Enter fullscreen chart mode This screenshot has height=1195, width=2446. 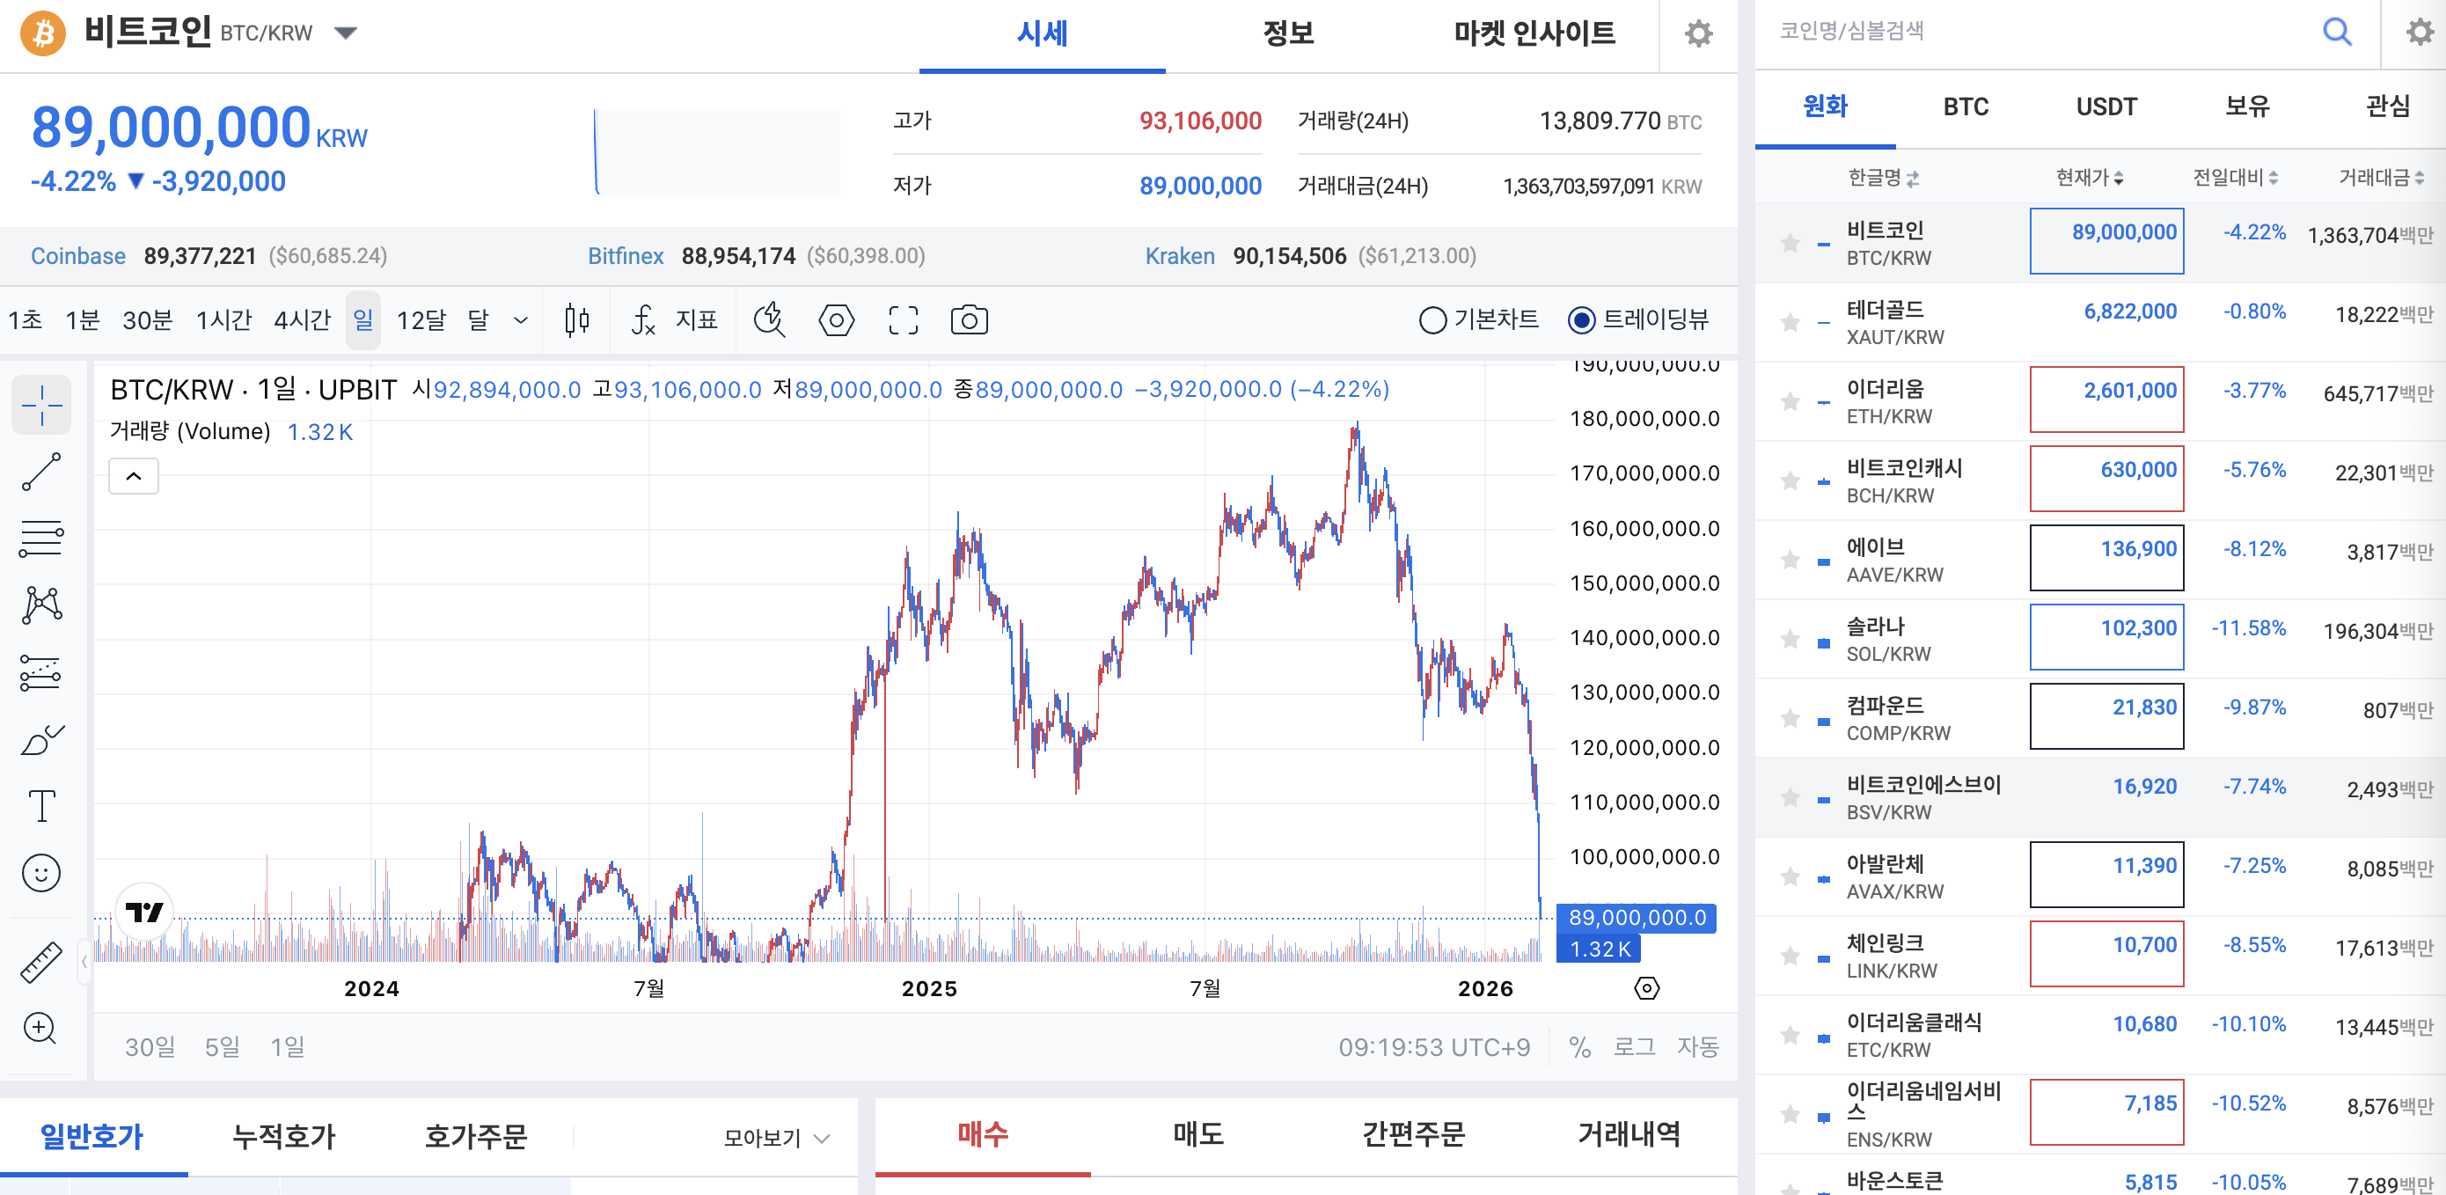[903, 320]
